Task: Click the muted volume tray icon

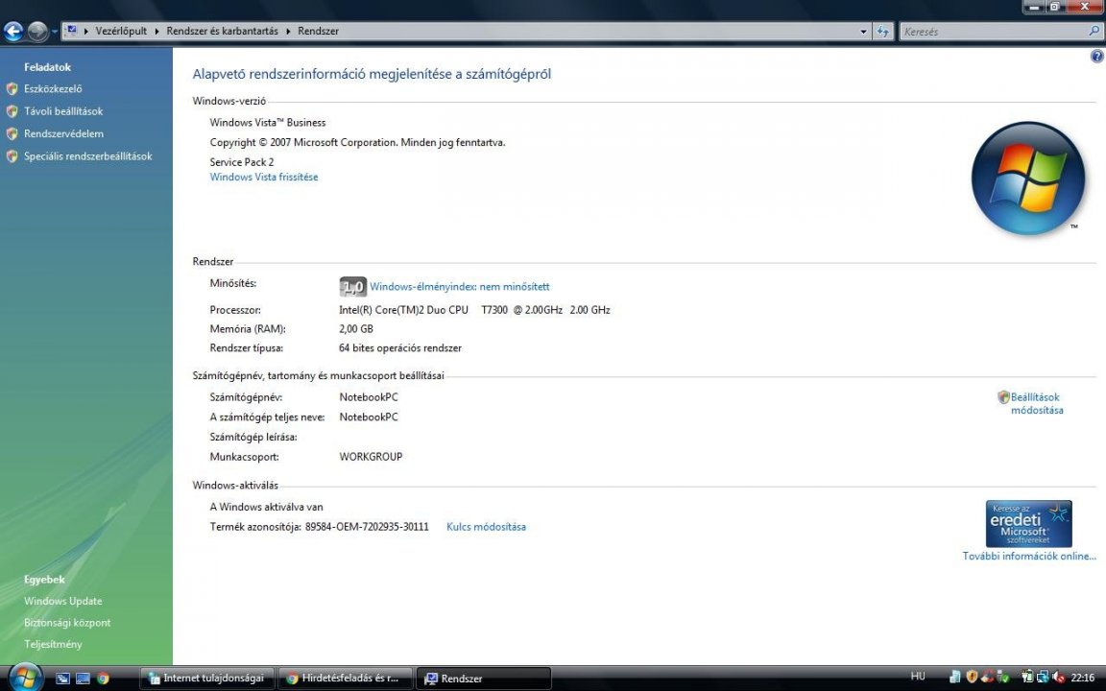Action: tap(1057, 678)
